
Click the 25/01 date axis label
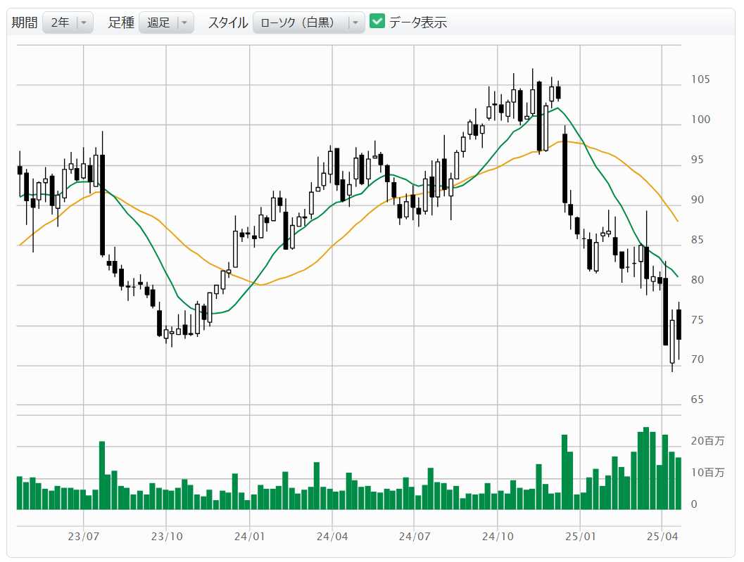(580, 536)
